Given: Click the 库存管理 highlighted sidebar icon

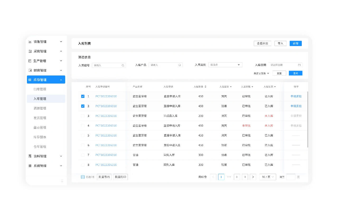Looking at the screenshot, I should tap(30, 79).
